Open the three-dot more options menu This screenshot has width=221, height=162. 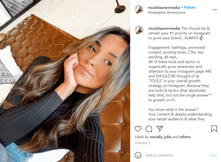pyautogui.click(x=214, y=10)
